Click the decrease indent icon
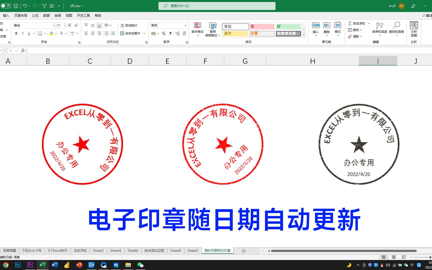The height and width of the screenshot is (270, 432). (106, 33)
